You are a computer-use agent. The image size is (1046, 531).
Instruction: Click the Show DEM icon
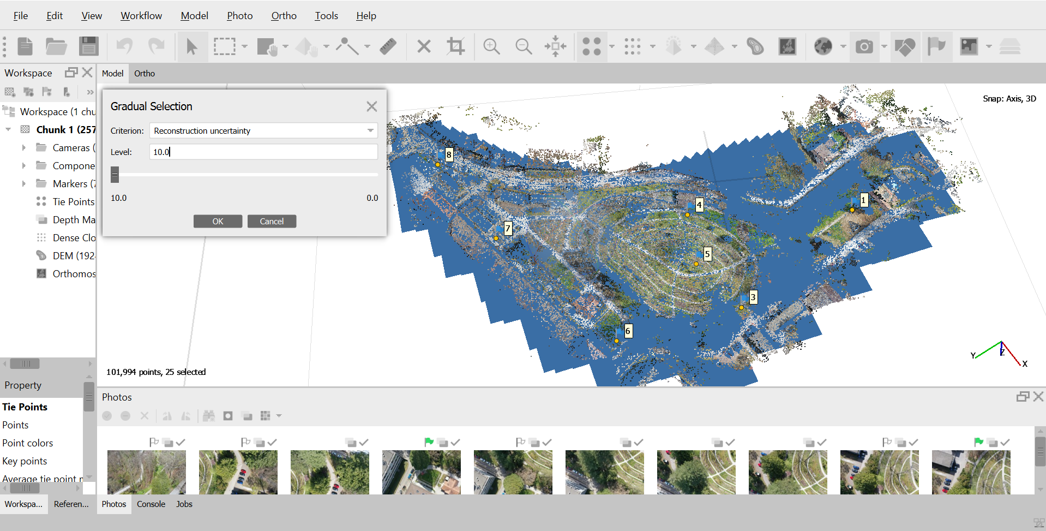(x=755, y=47)
